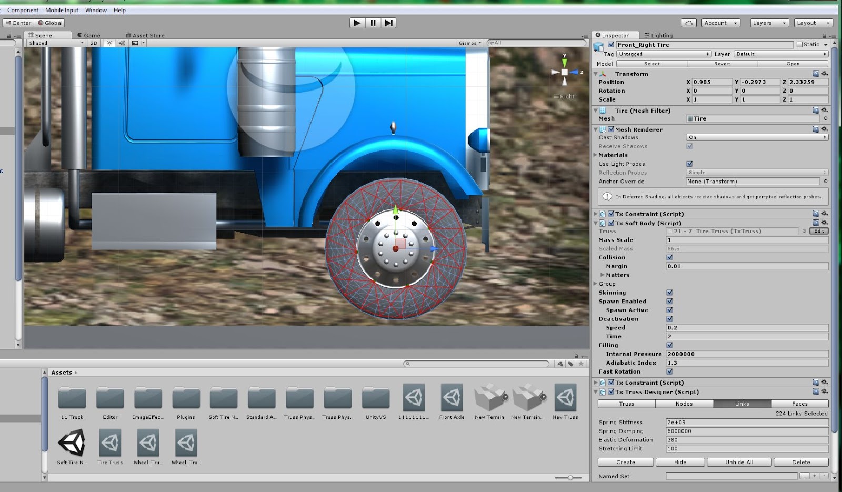
Task: Enable scene audio with the speaker icon
Action: tap(122, 43)
